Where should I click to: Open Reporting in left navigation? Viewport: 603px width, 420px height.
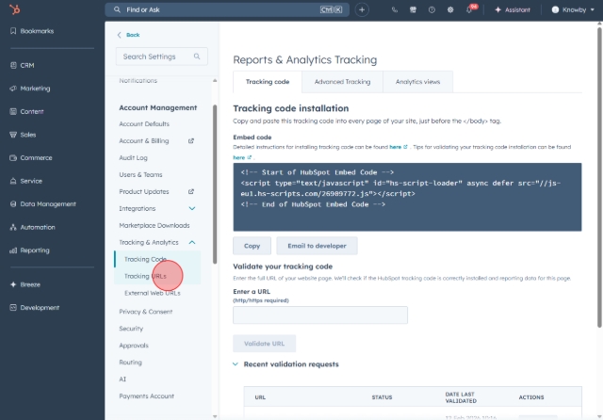tap(30, 250)
